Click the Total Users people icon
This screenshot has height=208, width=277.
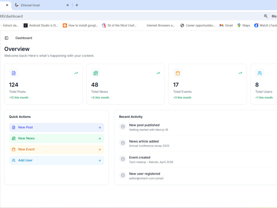[x=260, y=73]
